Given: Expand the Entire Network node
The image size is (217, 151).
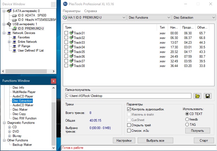Looking at the screenshot, I should coord(9,42).
